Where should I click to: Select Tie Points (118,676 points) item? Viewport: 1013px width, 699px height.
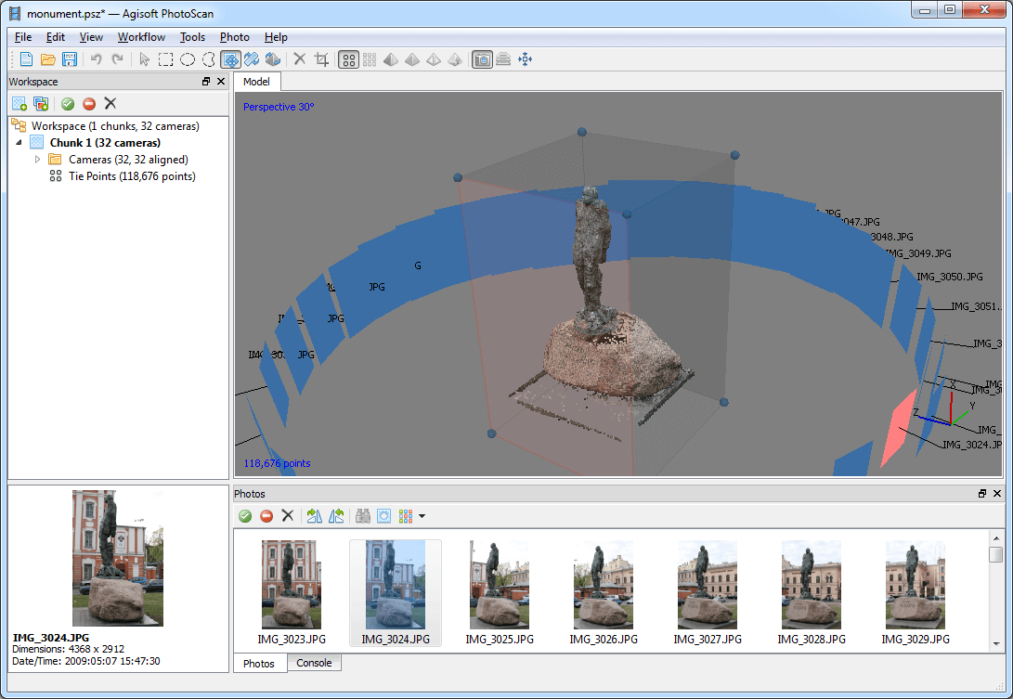(x=132, y=175)
